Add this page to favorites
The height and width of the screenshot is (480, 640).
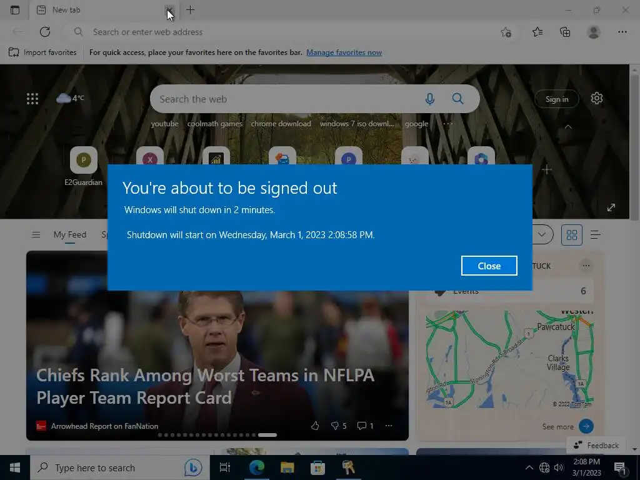(506, 32)
